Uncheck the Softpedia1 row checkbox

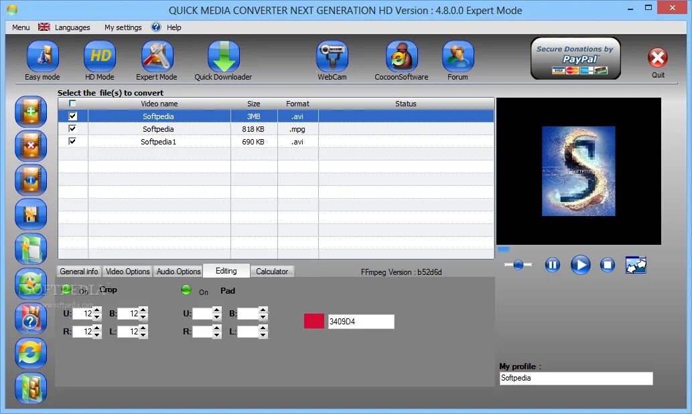73,141
